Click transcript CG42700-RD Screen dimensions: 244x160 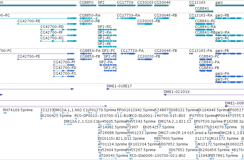pos(59,30)
